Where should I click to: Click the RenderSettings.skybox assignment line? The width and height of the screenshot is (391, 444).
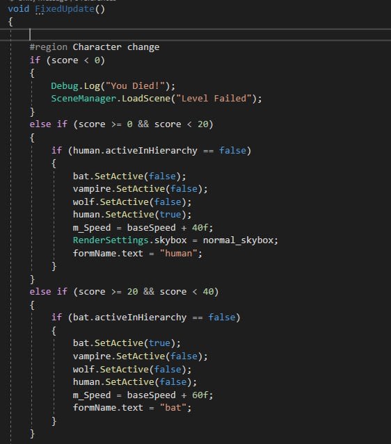click(x=175, y=240)
